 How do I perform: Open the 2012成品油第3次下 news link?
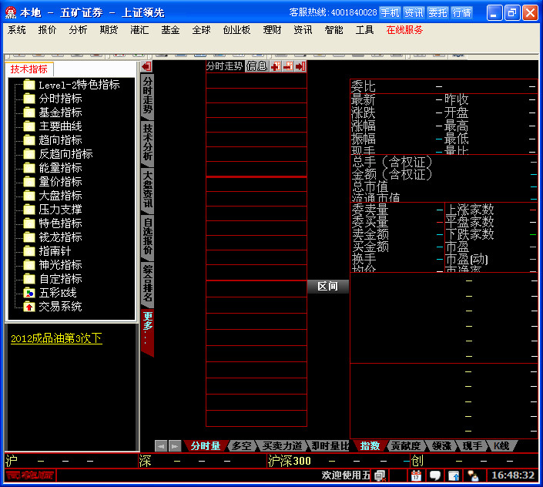point(56,338)
